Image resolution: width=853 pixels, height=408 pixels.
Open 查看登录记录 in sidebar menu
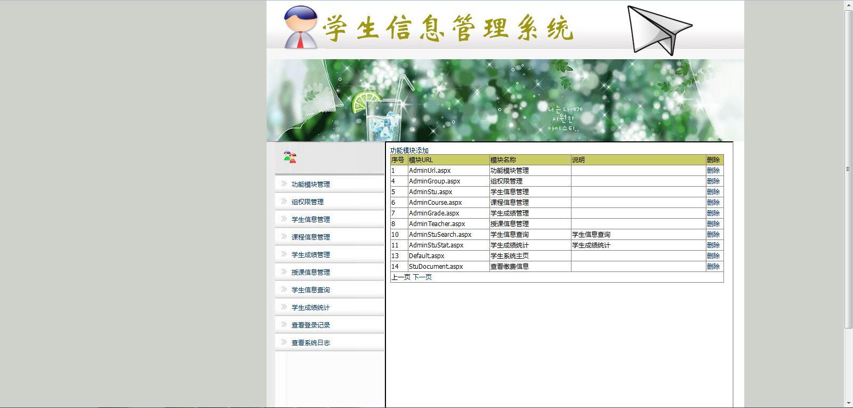311,325
